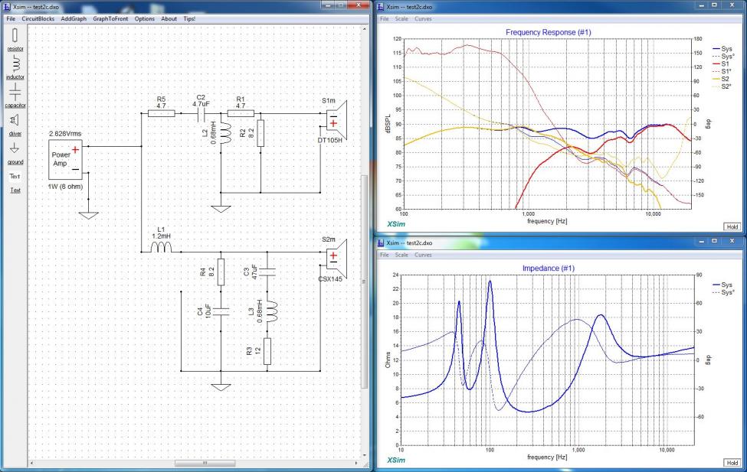
Task: Select the Power Amp block
Action: click(66, 158)
